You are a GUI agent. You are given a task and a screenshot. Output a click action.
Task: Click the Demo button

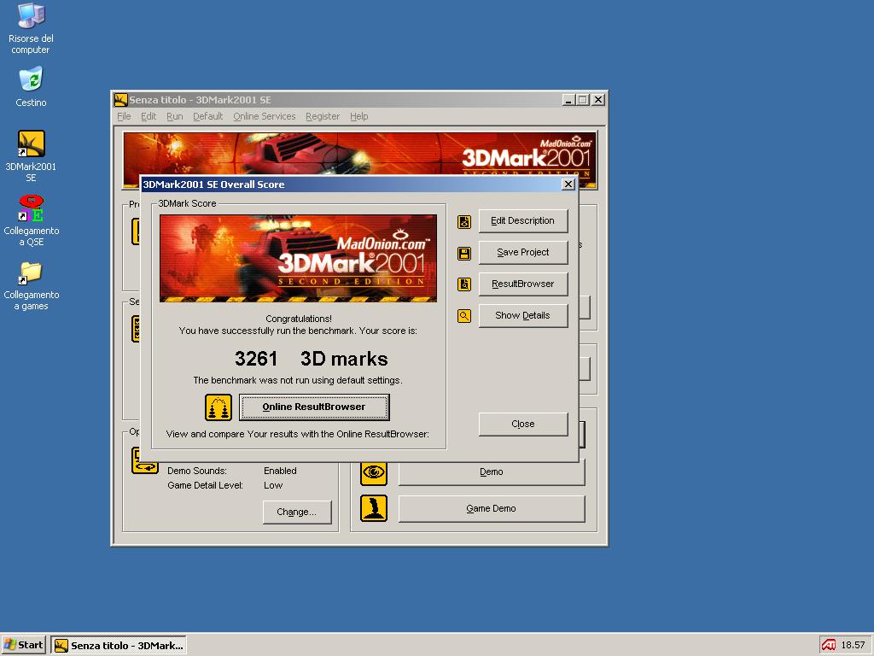click(x=491, y=472)
